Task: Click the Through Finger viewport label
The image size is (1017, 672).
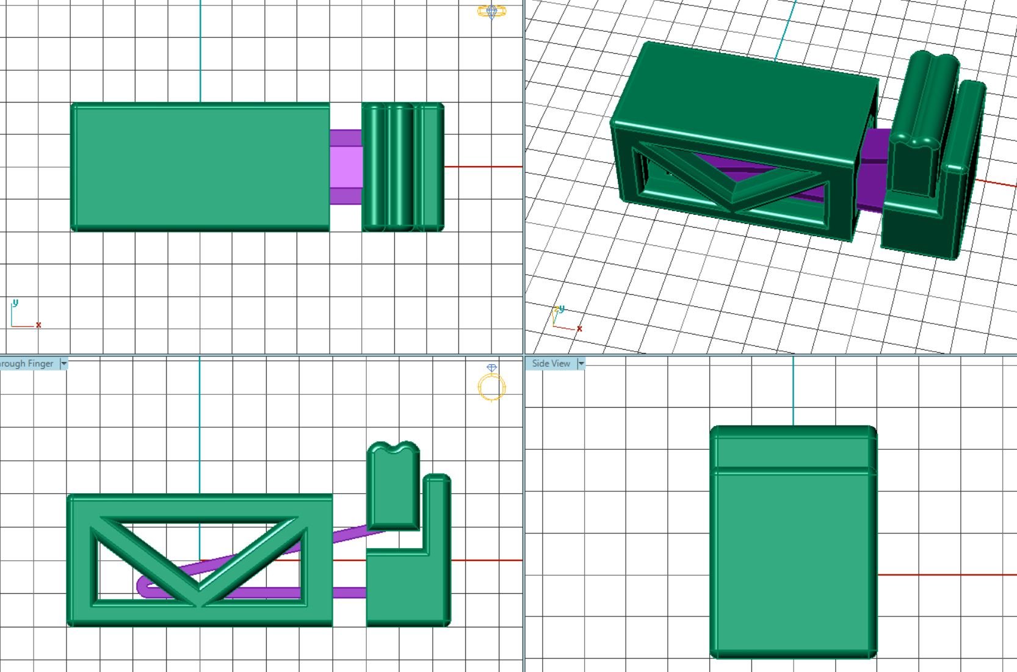Action: 27,364
